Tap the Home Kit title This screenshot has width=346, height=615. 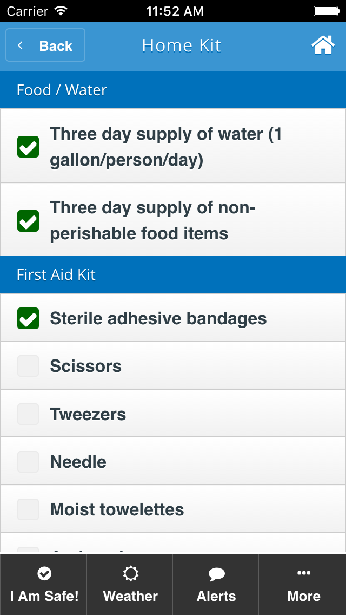(182, 45)
